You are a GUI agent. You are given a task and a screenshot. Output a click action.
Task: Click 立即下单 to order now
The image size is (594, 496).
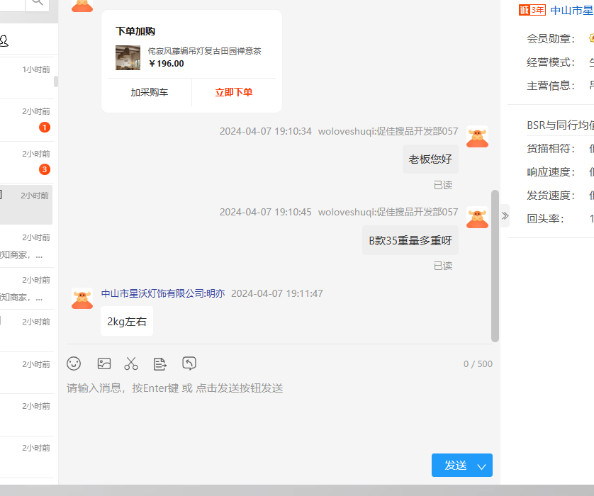click(233, 92)
